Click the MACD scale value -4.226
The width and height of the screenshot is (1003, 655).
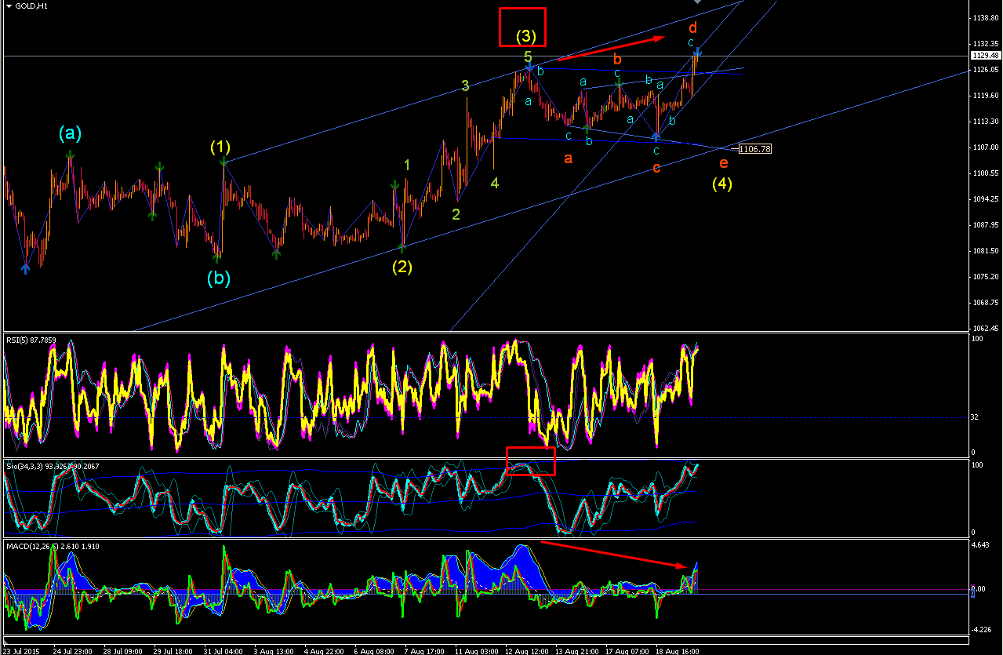981,628
